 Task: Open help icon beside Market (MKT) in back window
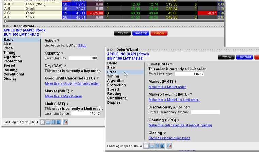[x=72, y=91]
